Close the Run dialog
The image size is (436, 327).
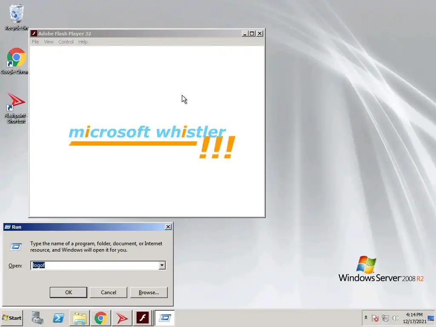click(x=168, y=227)
